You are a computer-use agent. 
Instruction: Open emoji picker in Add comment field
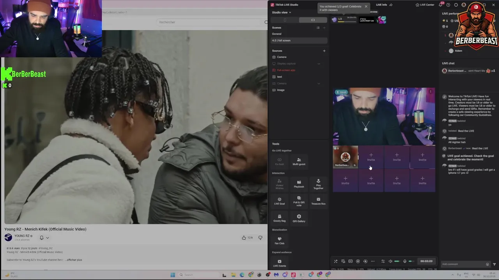point(487,264)
